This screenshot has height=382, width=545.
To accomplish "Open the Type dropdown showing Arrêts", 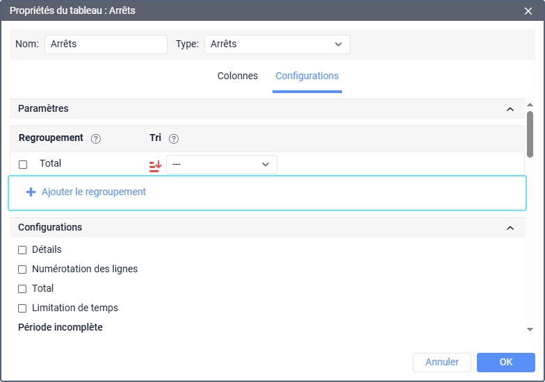I will click(277, 44).
